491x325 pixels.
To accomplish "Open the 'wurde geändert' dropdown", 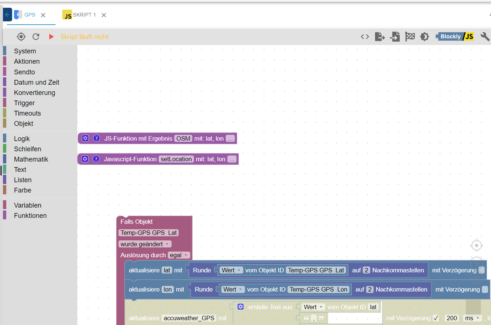I will tap(145, 244).
